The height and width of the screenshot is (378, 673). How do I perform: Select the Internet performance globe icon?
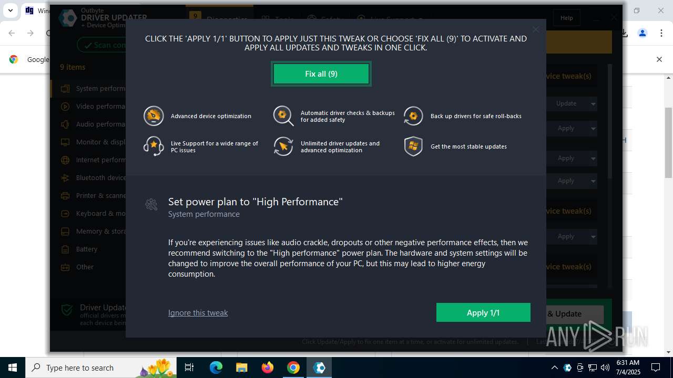[65, 160]
